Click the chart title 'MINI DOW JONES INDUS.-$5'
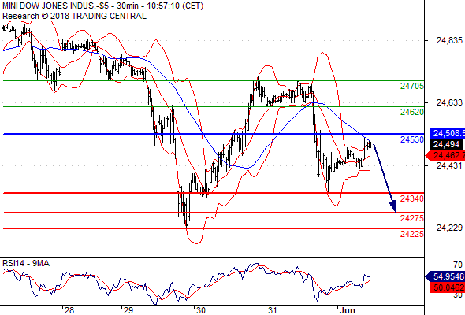This screenshot has width=465, height=315. click(56, 6)
